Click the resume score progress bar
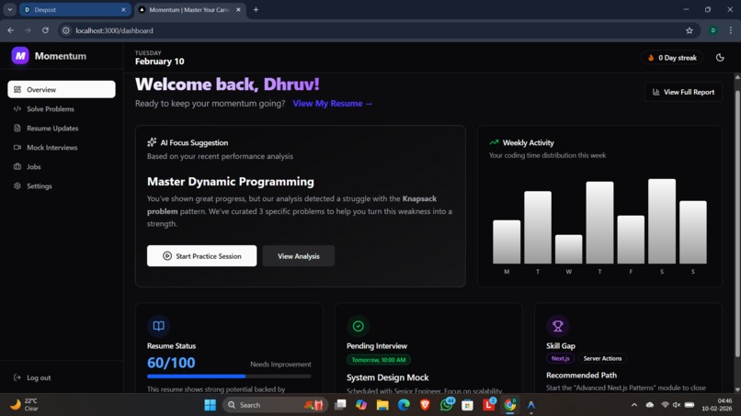This screenshot has height=416, width=741. (x=229, y=377)
